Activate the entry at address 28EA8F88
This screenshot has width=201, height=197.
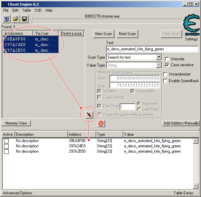(6, 141)
